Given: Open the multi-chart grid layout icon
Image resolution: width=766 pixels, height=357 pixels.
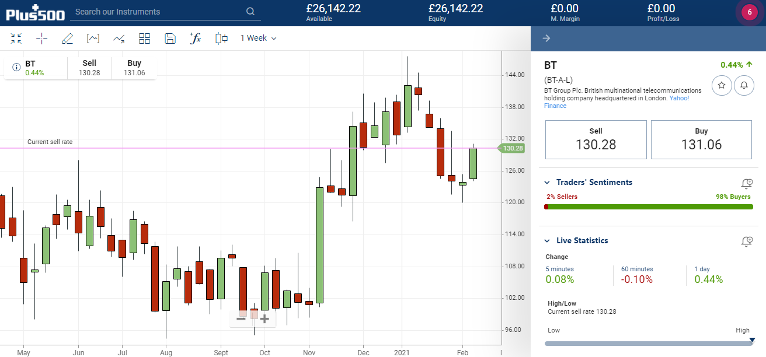Looking at the screenshot, I should pyautogui.click(x=145, y=38).
